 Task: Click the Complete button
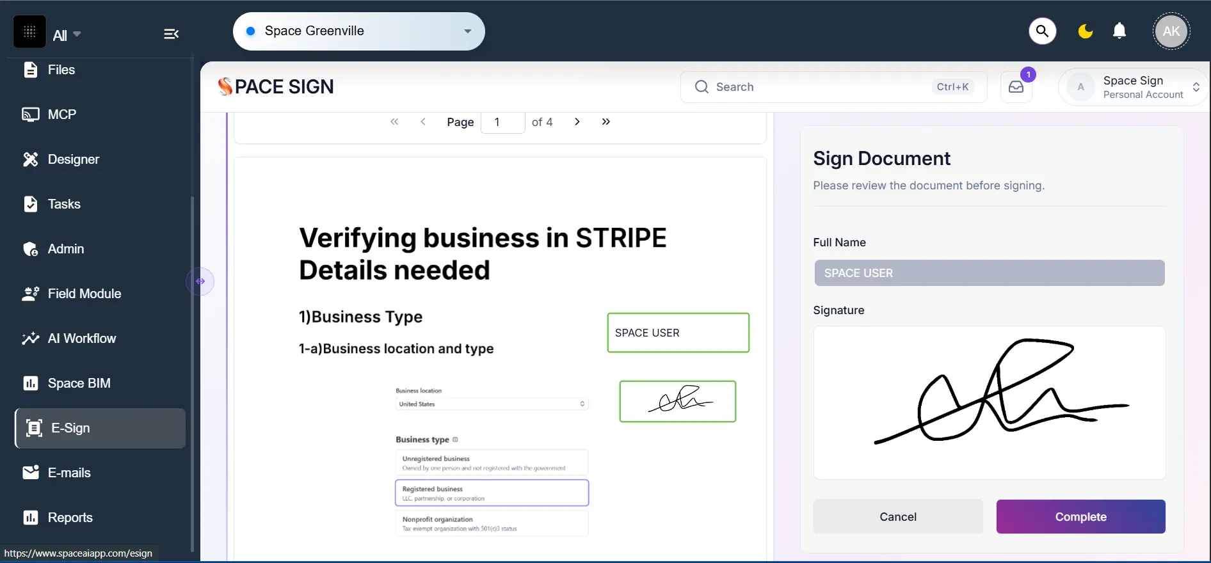click(x=1080, y=516)
